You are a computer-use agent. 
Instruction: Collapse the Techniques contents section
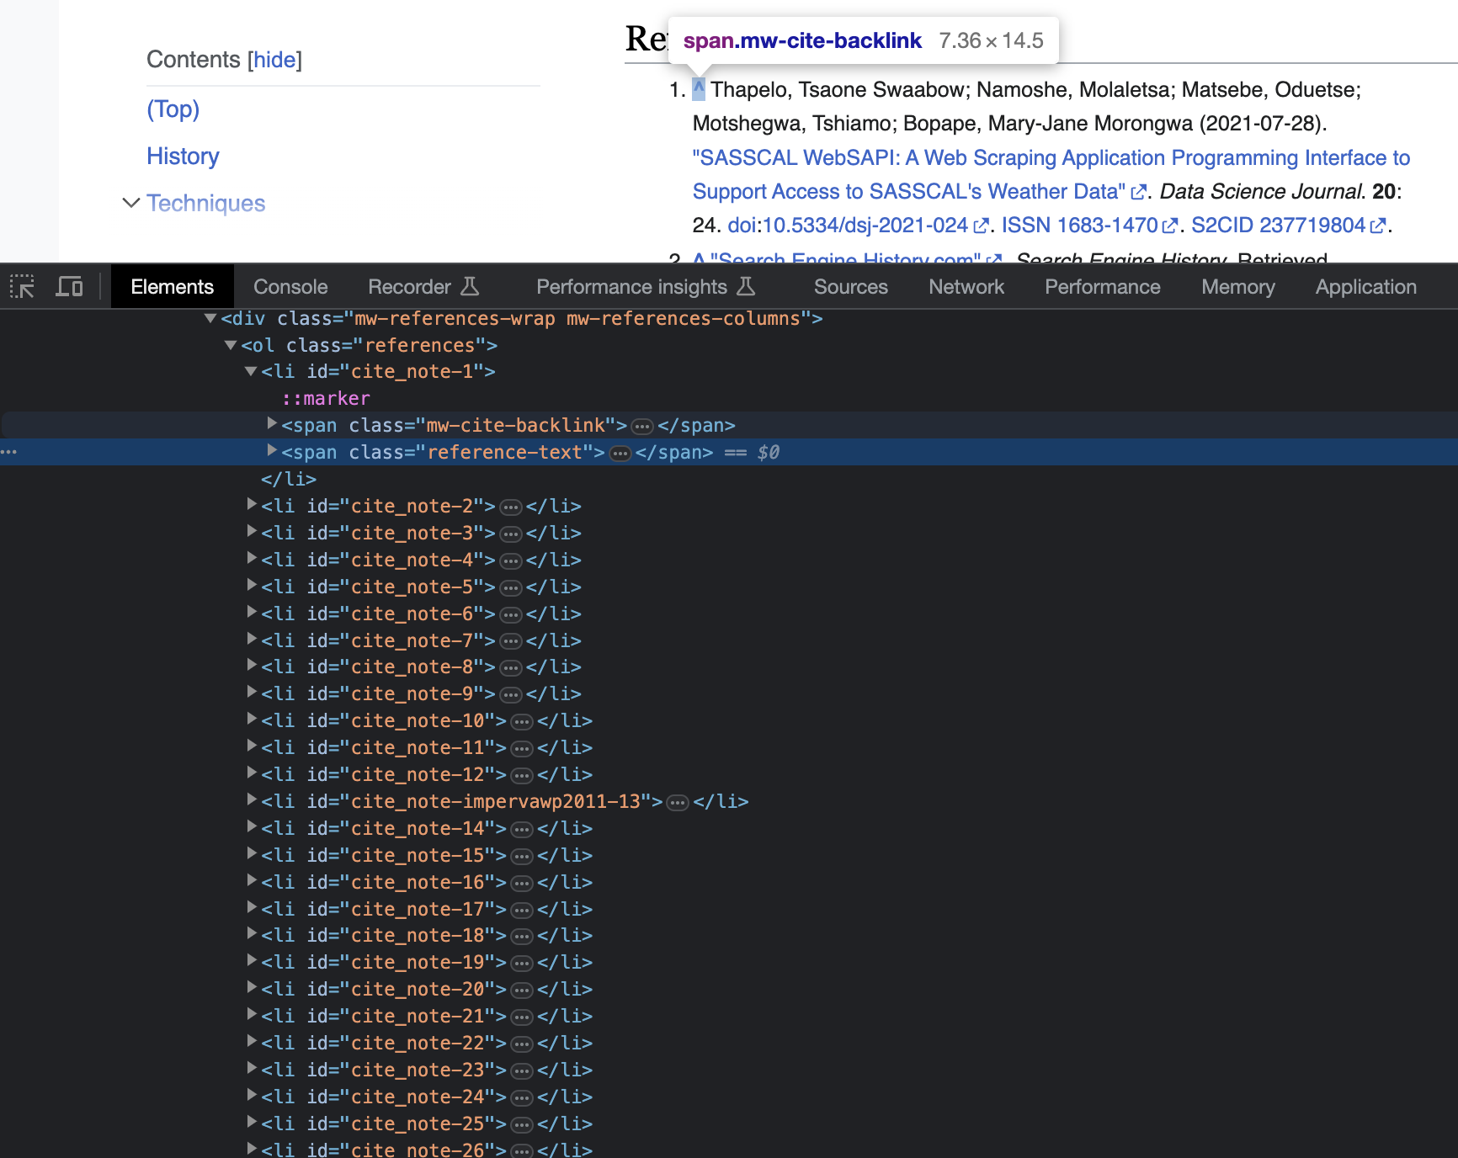tap(130, 203)
